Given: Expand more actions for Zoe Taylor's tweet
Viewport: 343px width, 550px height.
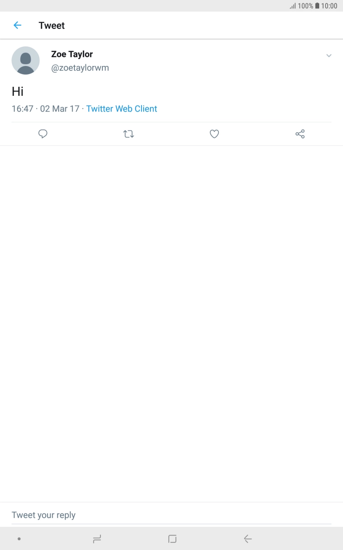Looking at the screenshot, I should click(x=329, y=55).
